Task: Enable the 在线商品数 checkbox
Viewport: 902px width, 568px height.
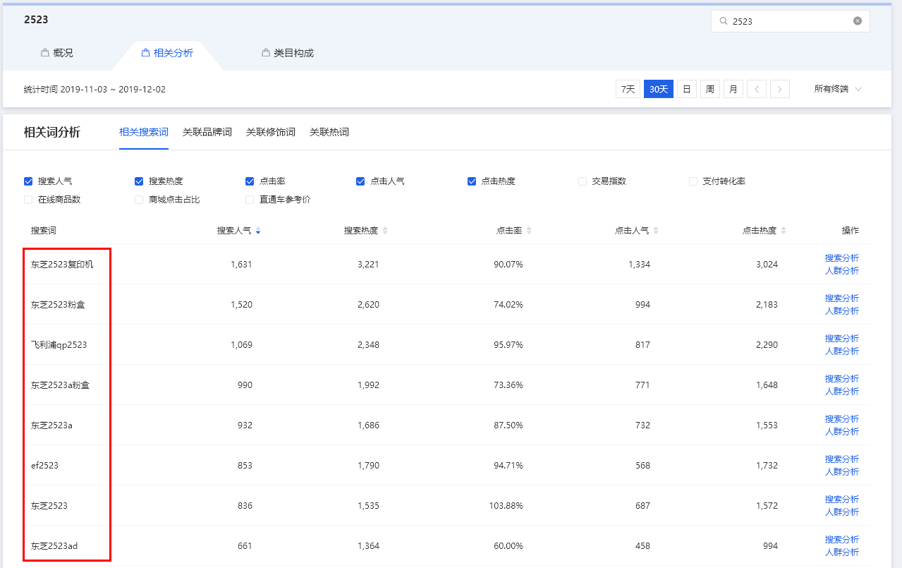Action: 28,200
